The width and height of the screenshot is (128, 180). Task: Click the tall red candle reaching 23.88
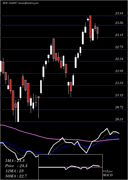click(x=90, y=27)
